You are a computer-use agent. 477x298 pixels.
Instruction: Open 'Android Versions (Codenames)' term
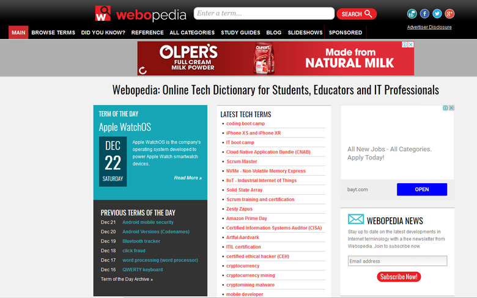(x=156, y=232)
